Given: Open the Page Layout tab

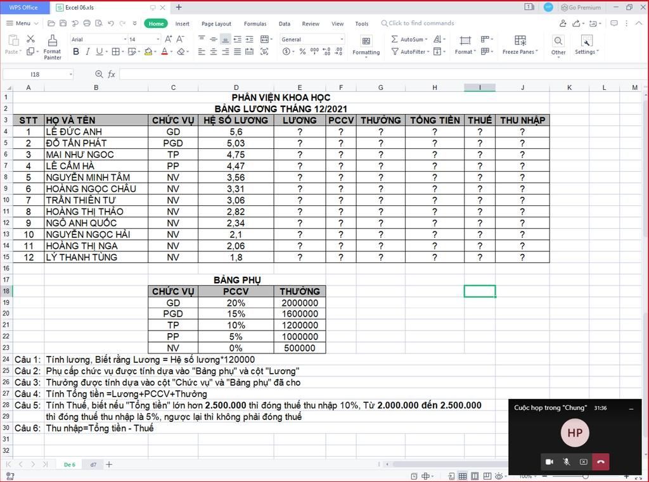Looking at the screenshot, I should 216,23.
